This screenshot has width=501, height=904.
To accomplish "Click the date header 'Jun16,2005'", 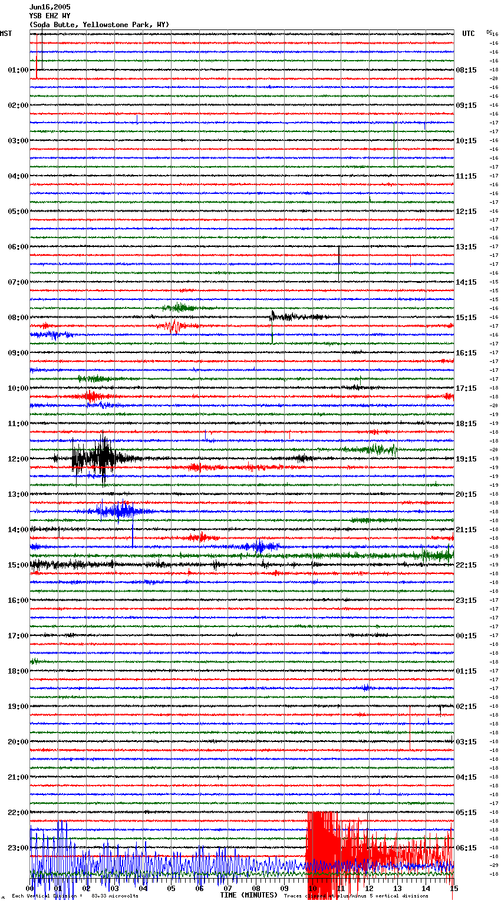I will pyautogui.click(x=50, y=7).
